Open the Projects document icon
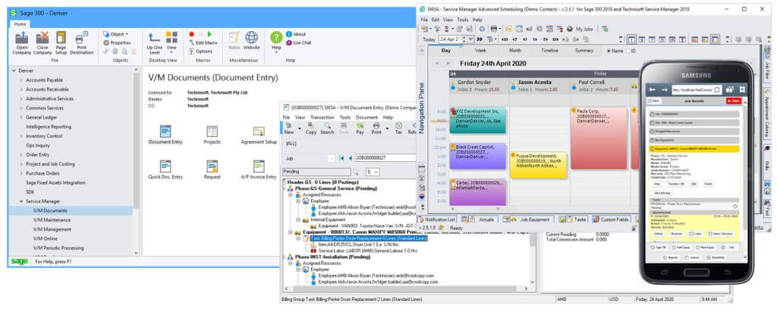Viewport: 777px width, 311px height. [212, 133]
